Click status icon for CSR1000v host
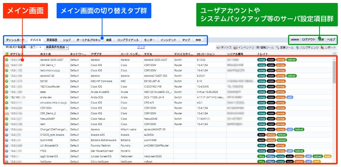Screen dimensions: 341x167 pos(7,108)
